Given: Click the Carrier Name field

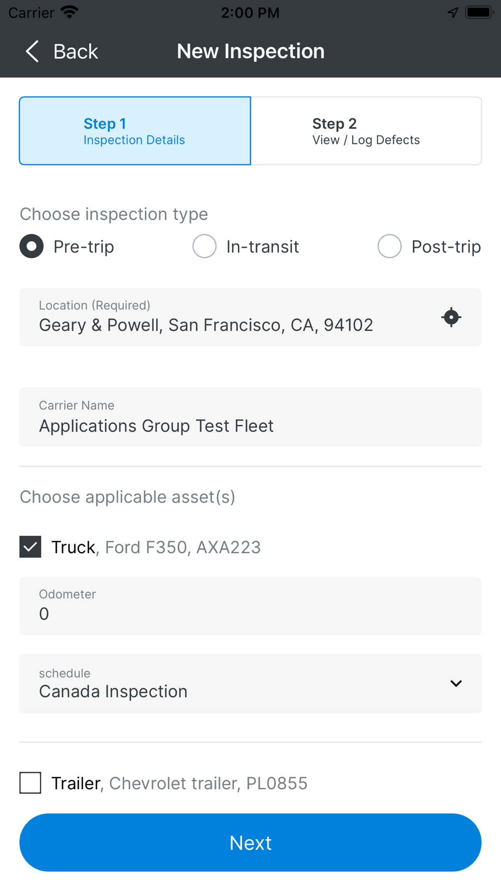Looking at the screenshot, I should (250, 417).
